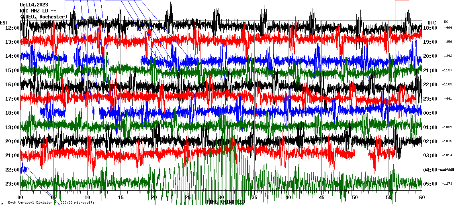
Task: Select the -1273 DC offset value
Action: [x=447, y=184]
